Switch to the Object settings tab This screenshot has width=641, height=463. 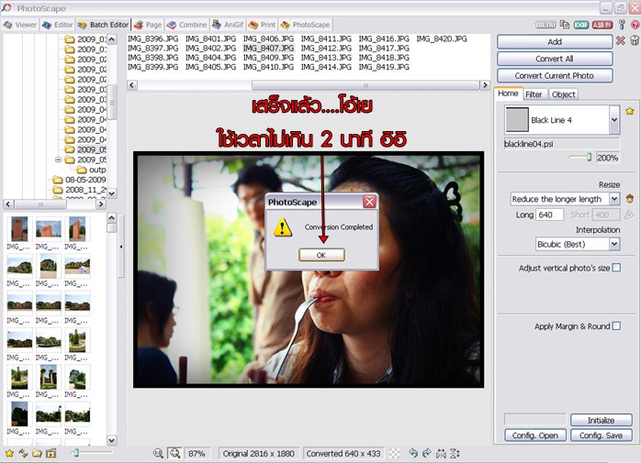[x=563, y=94]
